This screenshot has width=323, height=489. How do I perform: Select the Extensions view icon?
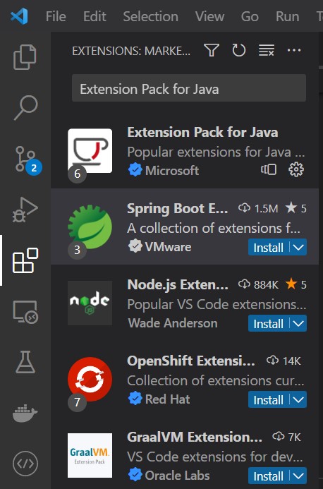25,260
